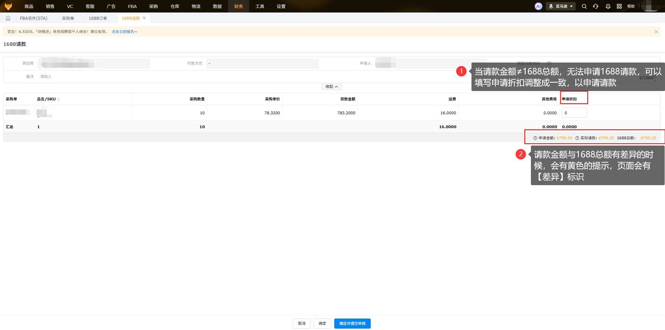Image resolution: width=665 pixels, height=330 pixels.
Task: Click the row freight value 16.0000
Action: [448, 113]
